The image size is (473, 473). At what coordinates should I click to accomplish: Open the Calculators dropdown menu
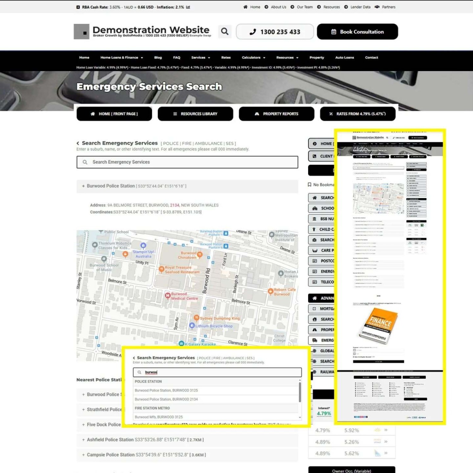[x=253, y=58]
